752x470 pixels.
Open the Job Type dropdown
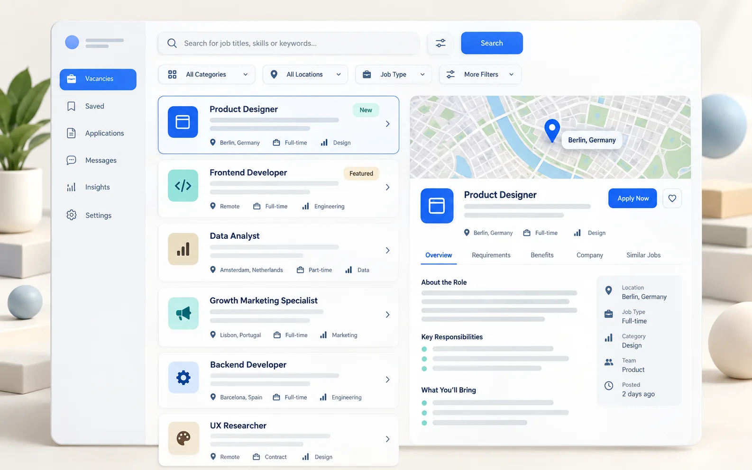click(x=394, y=74)
